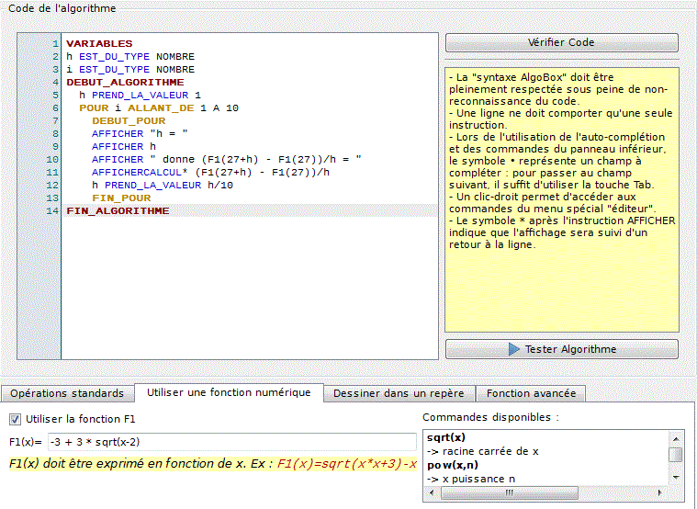Screen dimensions: 697x509
Task: Open the Opérations standards tab
Action: pos(67,393)
